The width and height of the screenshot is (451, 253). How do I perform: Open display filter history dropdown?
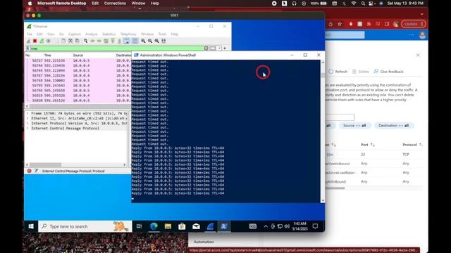click(219, 48)
